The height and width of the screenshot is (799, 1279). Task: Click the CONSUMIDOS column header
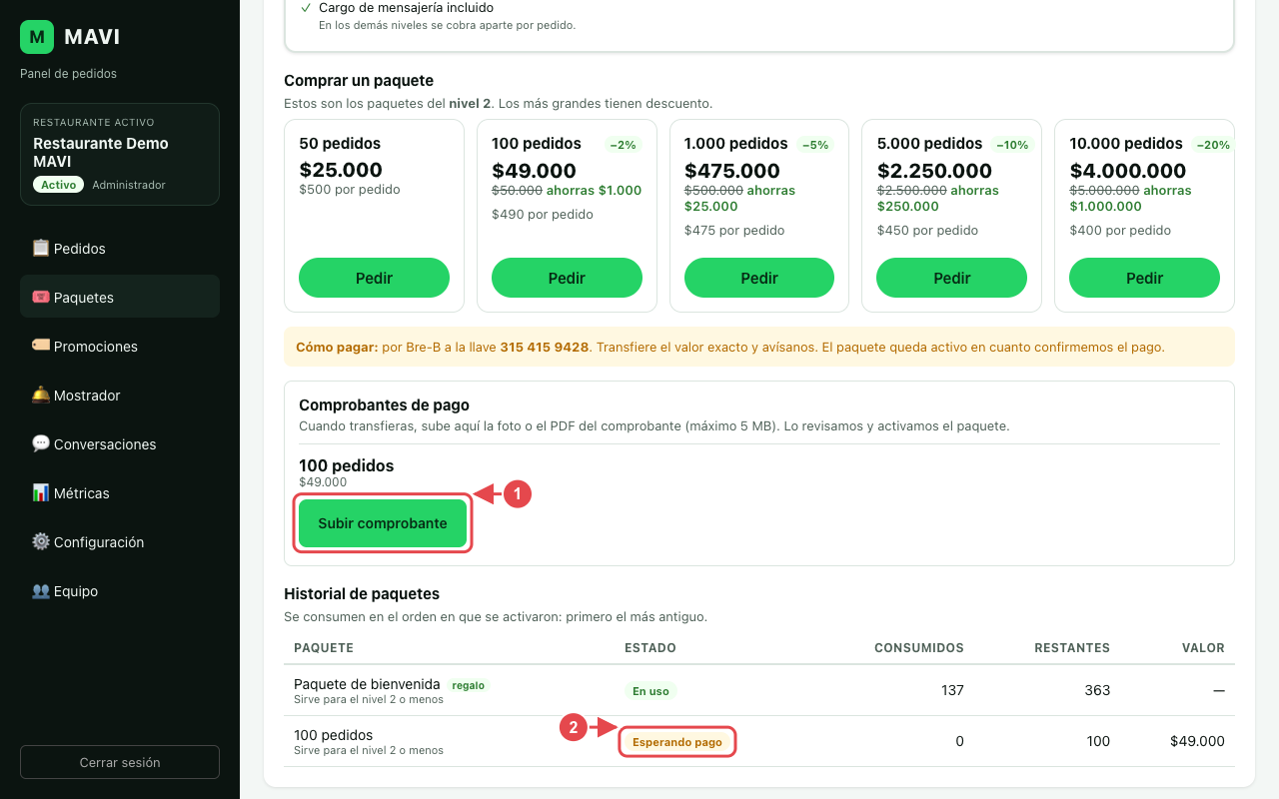point(919,648)
